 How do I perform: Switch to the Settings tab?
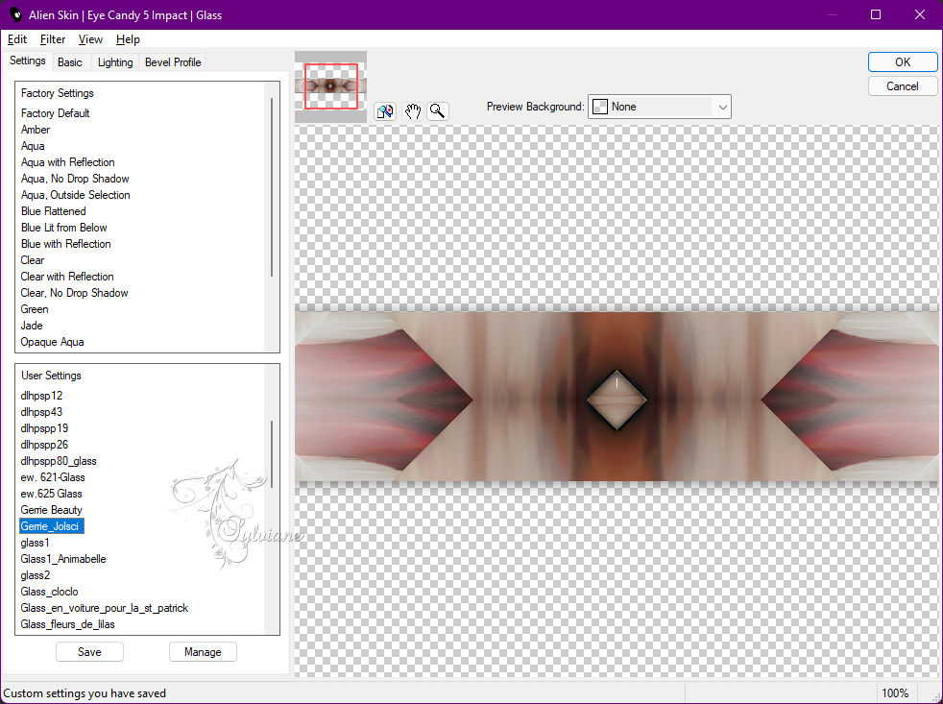click(27, 61)
